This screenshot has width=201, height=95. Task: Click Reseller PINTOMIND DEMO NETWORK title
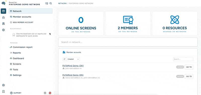click(x=24, y=3)
